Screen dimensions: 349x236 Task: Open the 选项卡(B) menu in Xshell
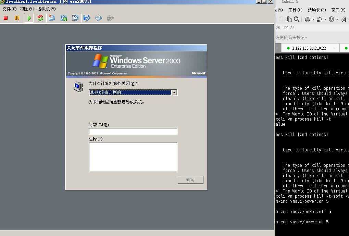(317, 10)
